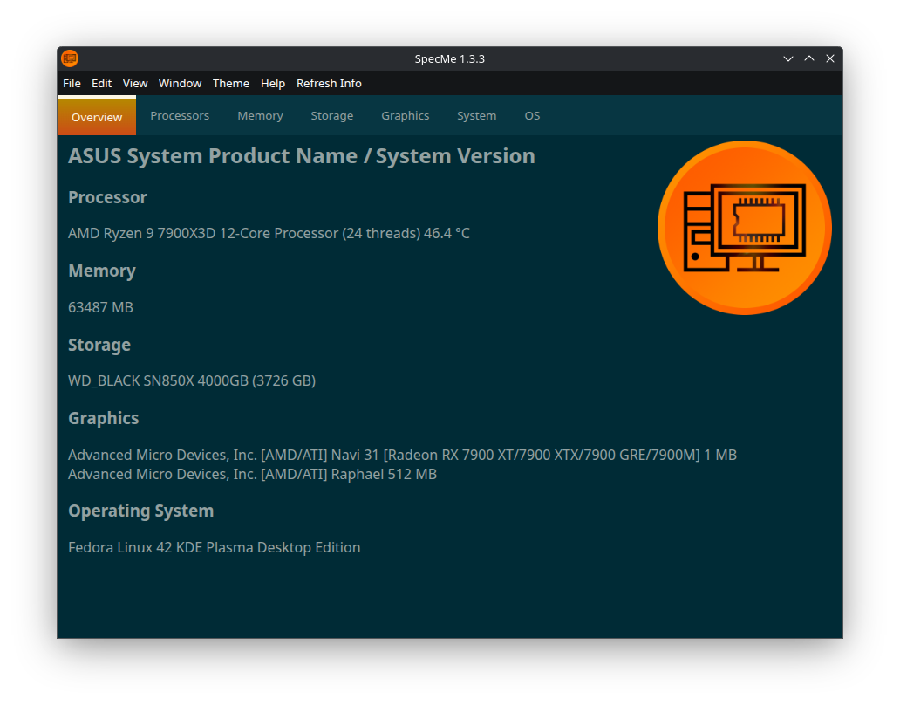The width and height of the screenshot is (900, 706).
Task: Click the SpecMe app icon in title bar
Action: point(70,58)
